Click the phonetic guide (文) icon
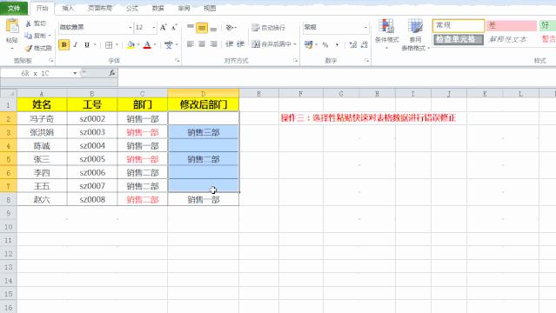 [169, 44]
